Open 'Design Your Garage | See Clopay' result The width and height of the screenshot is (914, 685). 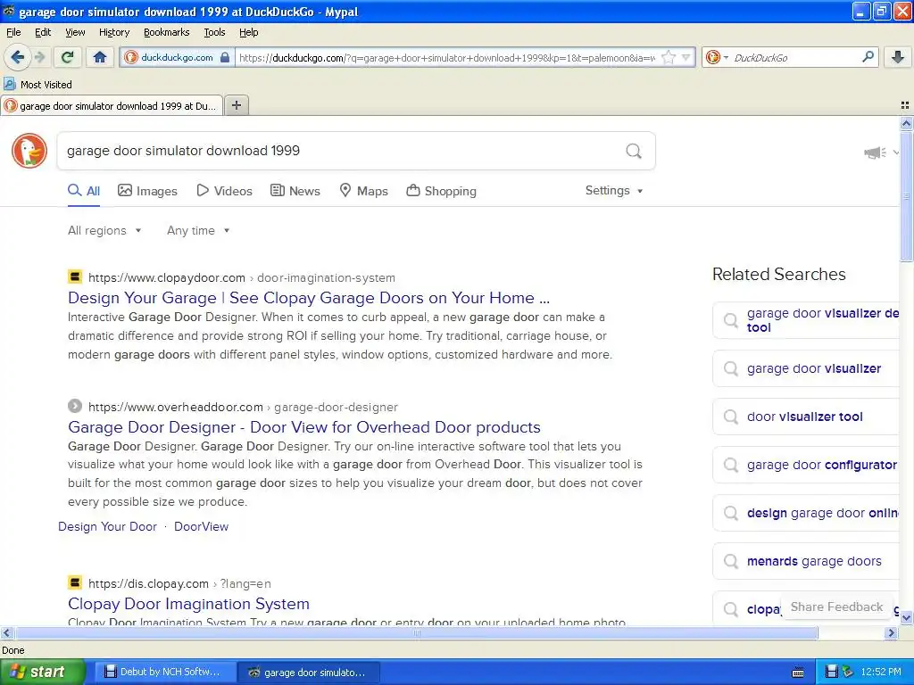click(308, 298)
